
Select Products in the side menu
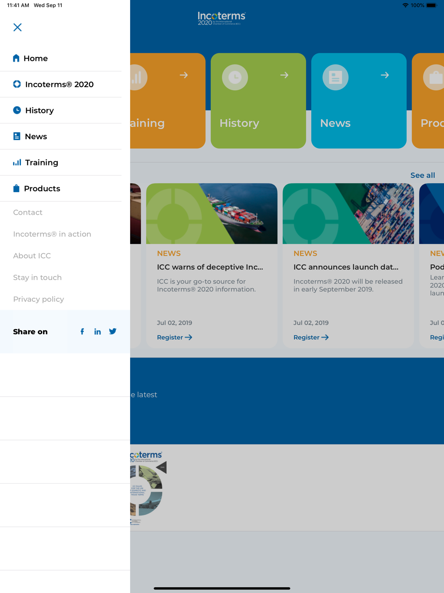click(x=61, y=188)
